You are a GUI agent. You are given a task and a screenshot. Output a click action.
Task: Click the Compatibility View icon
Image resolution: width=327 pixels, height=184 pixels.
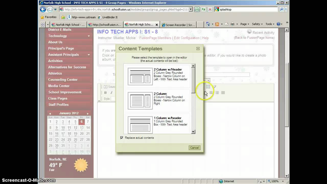(x=197, y=9)
